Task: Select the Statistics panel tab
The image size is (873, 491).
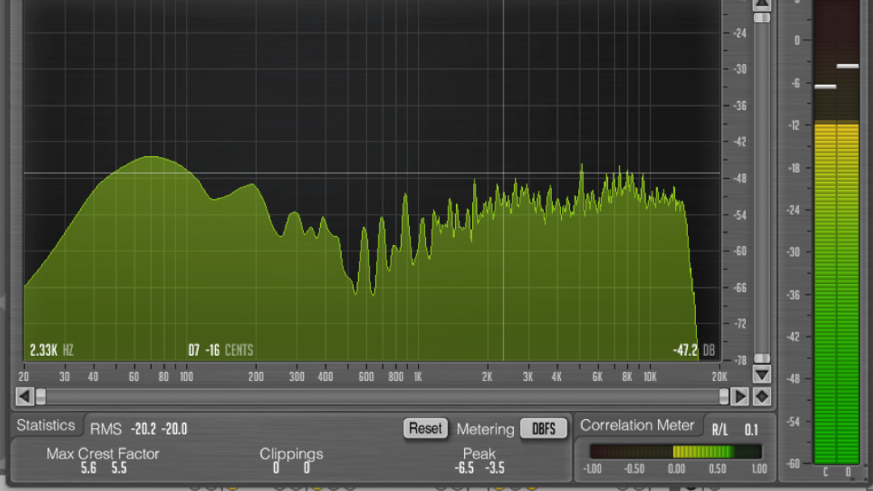Action: pyautogui.click(x=45, y=425)
